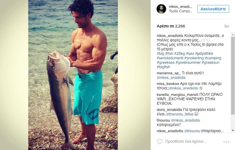The width and height of the screenshot is (235, 150).
Task: Open the #bigfish hashtag
Action: 163,67
